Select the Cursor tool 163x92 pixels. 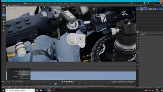[4, 12]
